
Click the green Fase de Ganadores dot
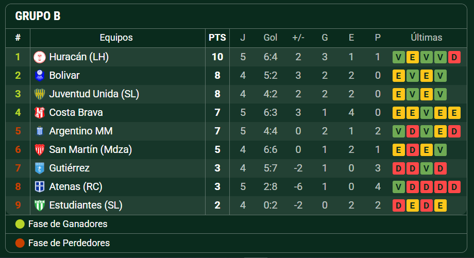tap(20, 224)
